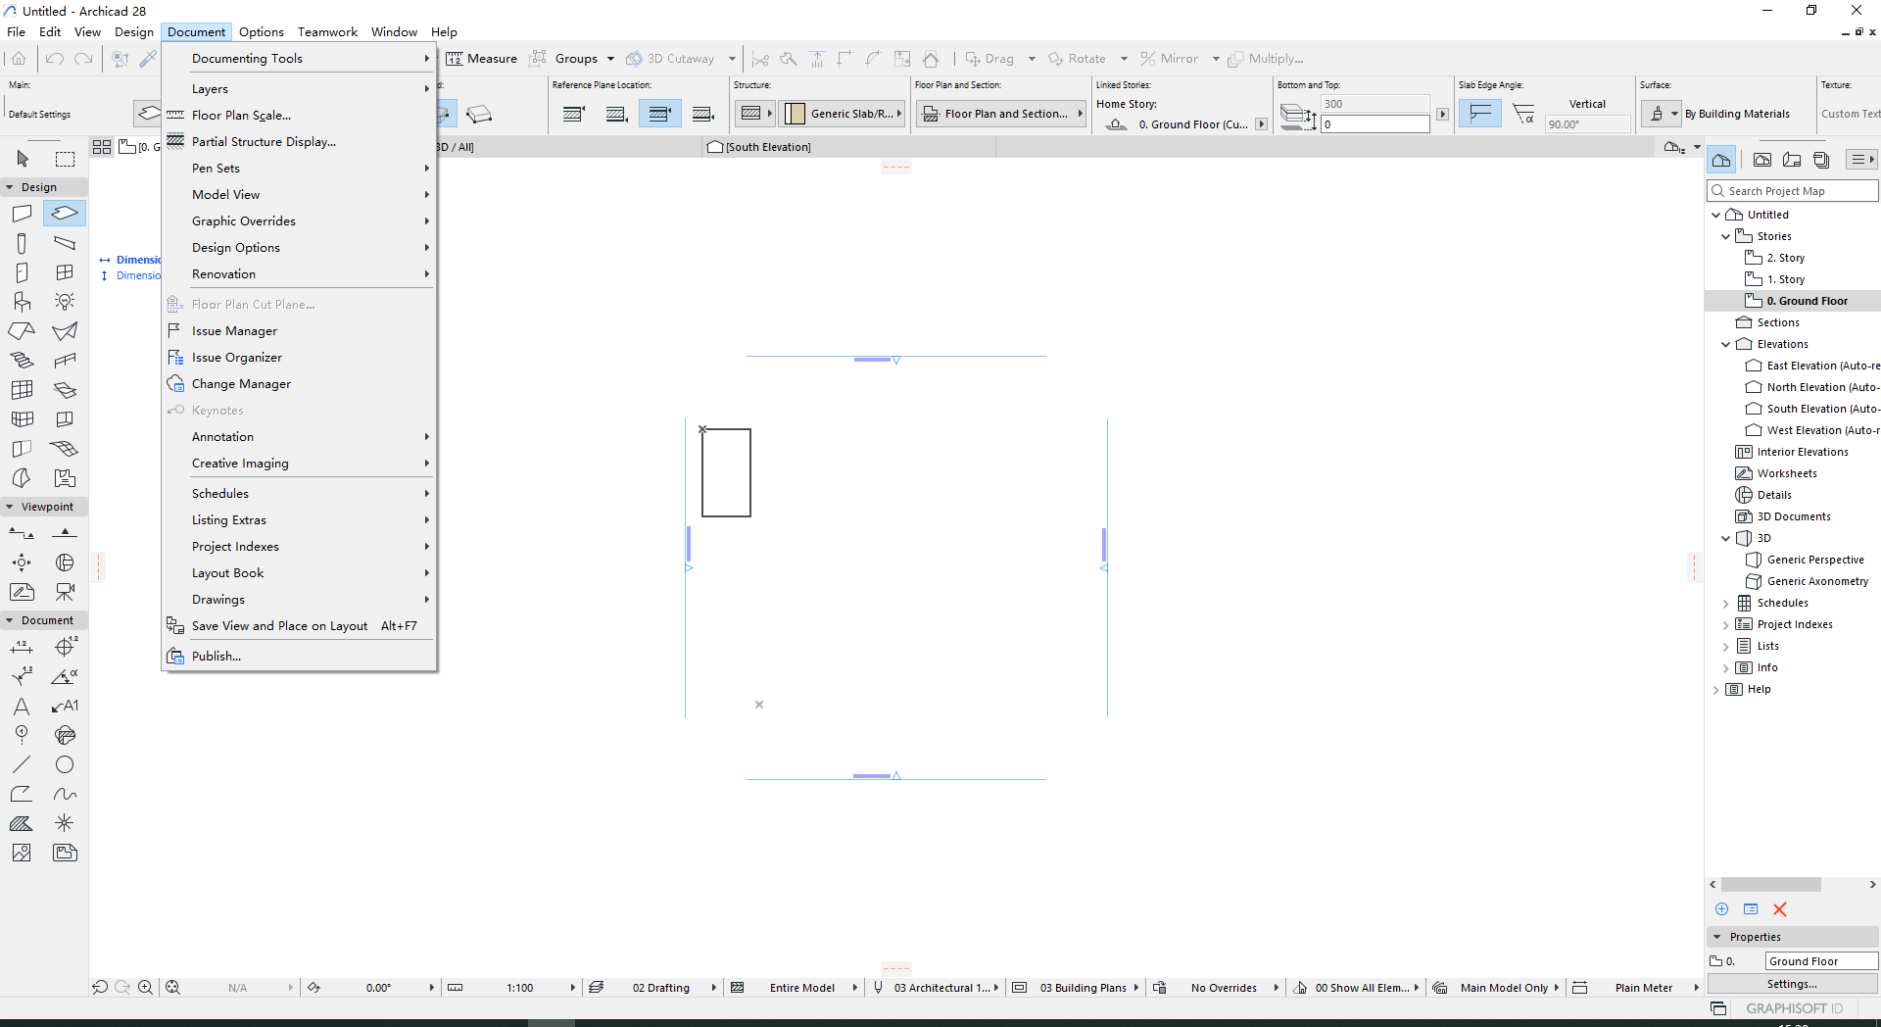The width and height of the screenshot is (1881, 1027).
Task: Select the Lamp tool icon
Action: (65, 302)
